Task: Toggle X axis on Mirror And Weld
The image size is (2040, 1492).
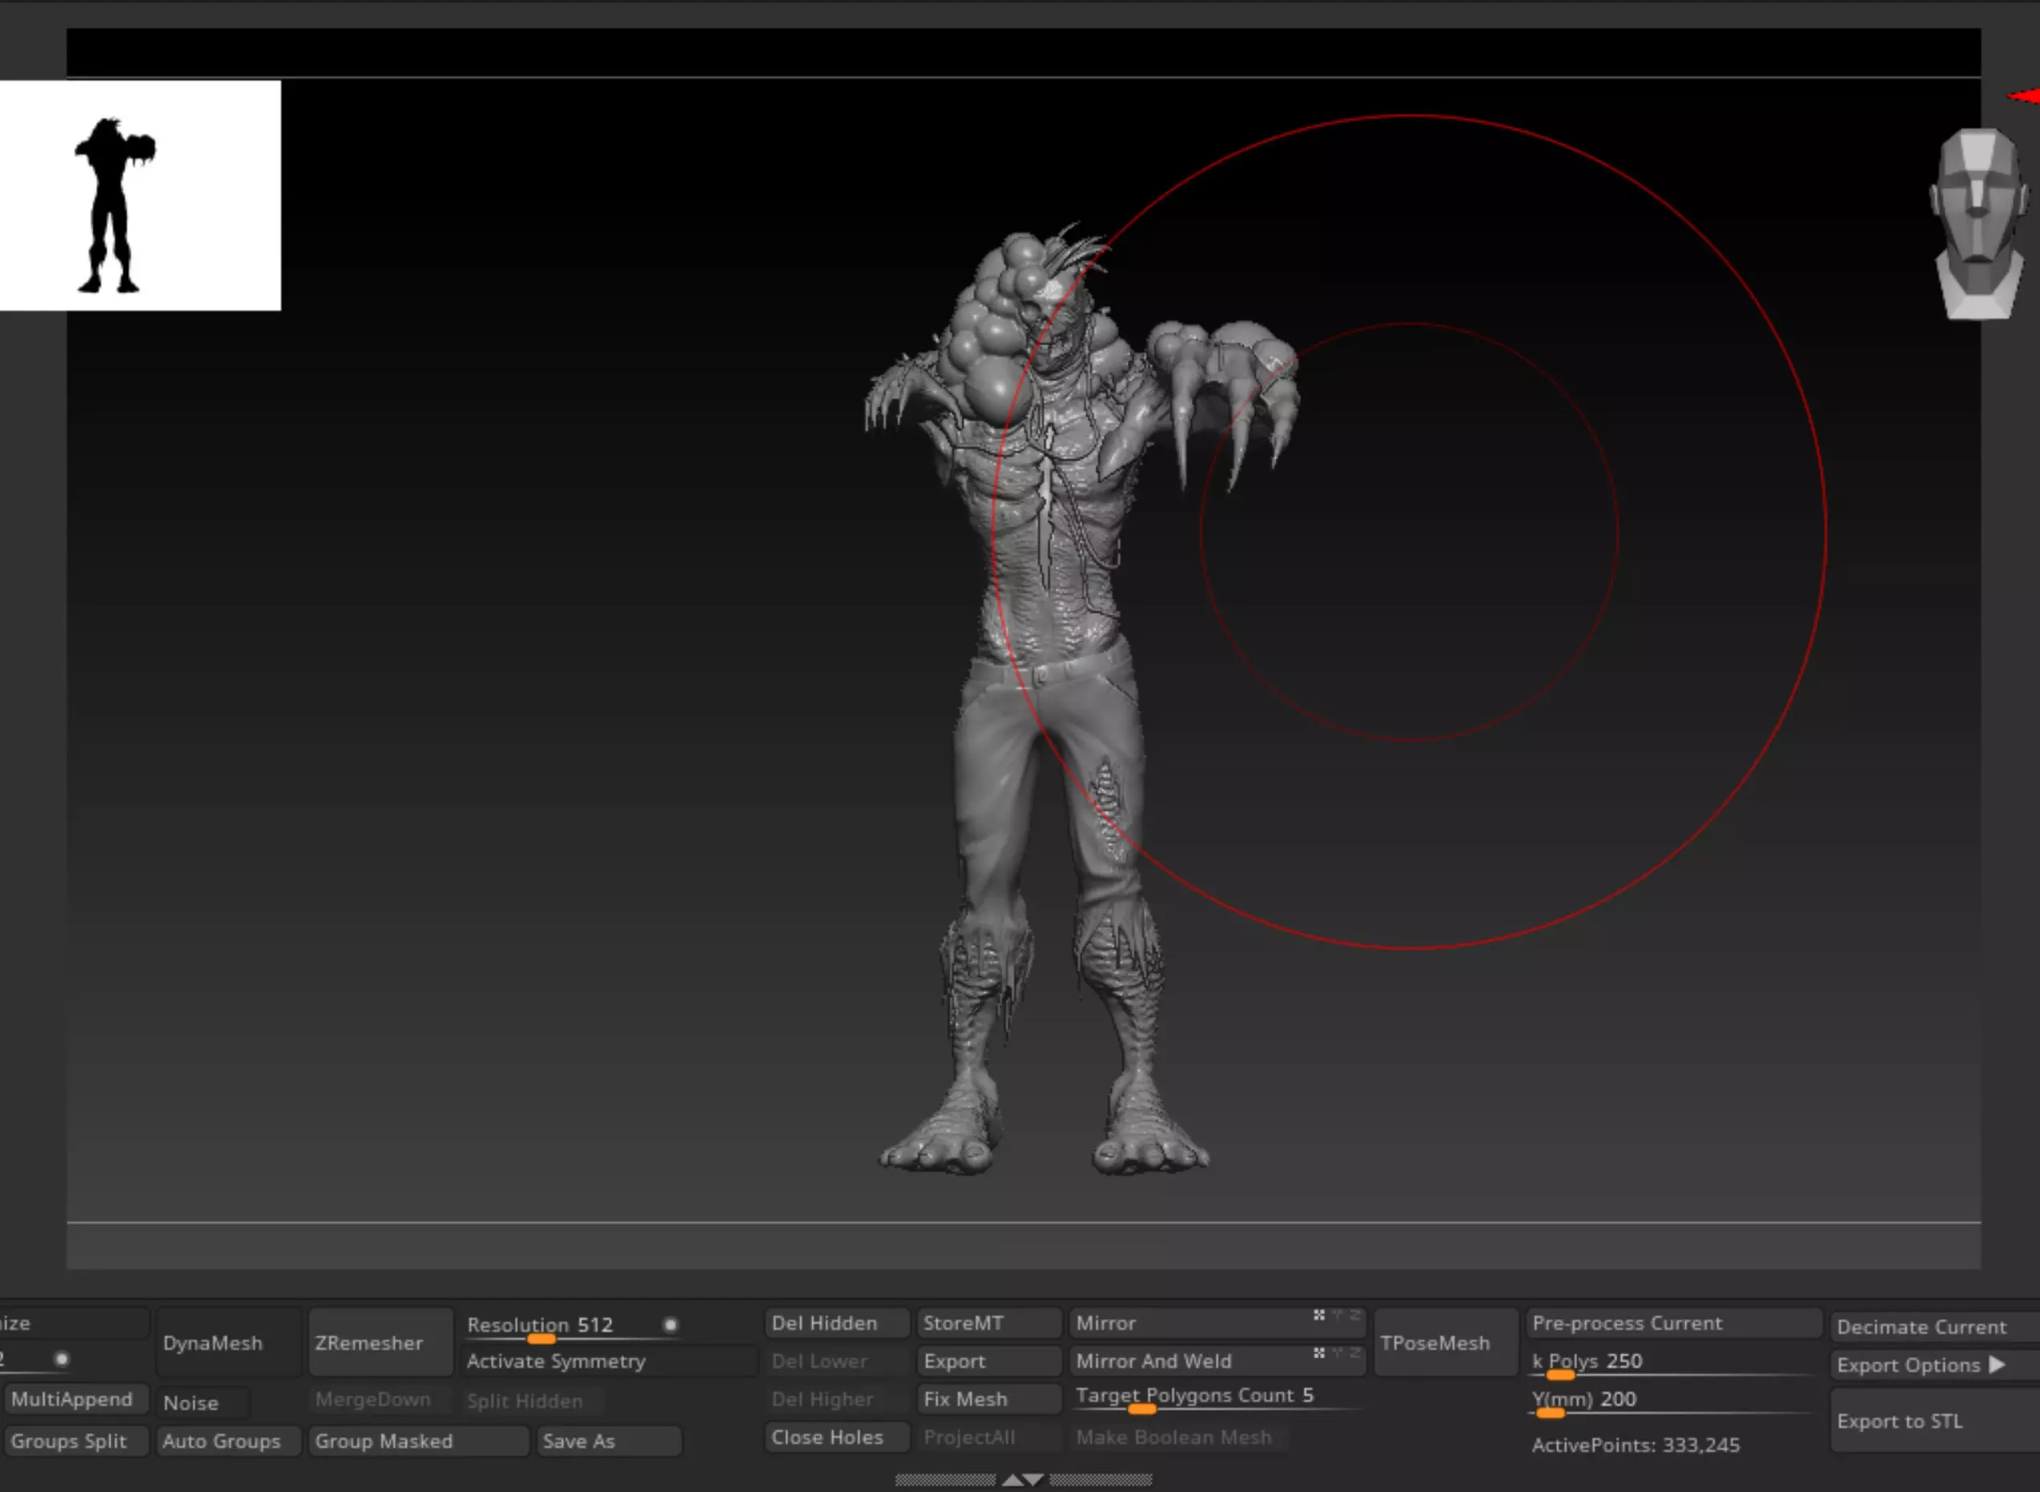Action: [x=1319, y=1353]
